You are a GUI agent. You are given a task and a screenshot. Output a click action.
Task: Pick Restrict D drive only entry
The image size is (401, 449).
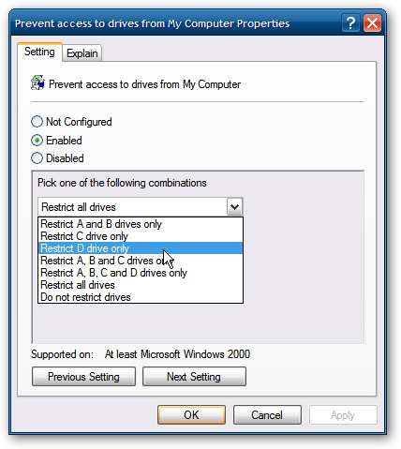141,248
